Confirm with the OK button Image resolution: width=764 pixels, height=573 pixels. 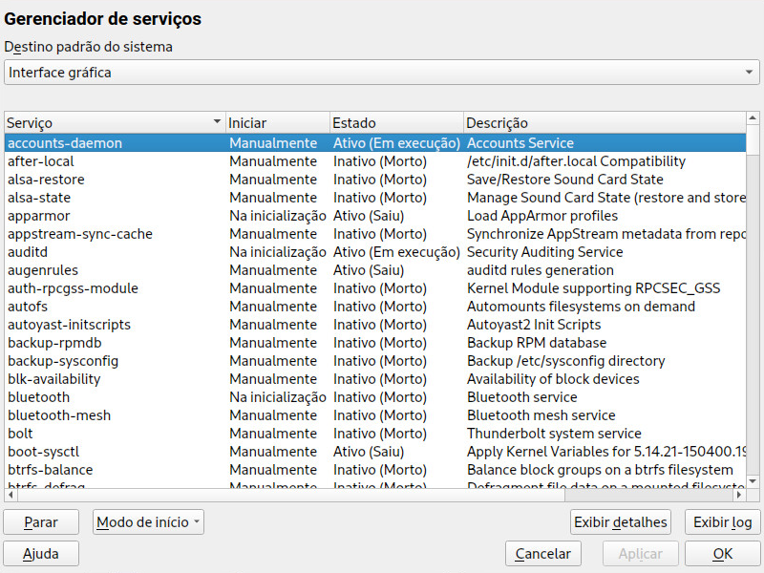[x=722, y=554]
